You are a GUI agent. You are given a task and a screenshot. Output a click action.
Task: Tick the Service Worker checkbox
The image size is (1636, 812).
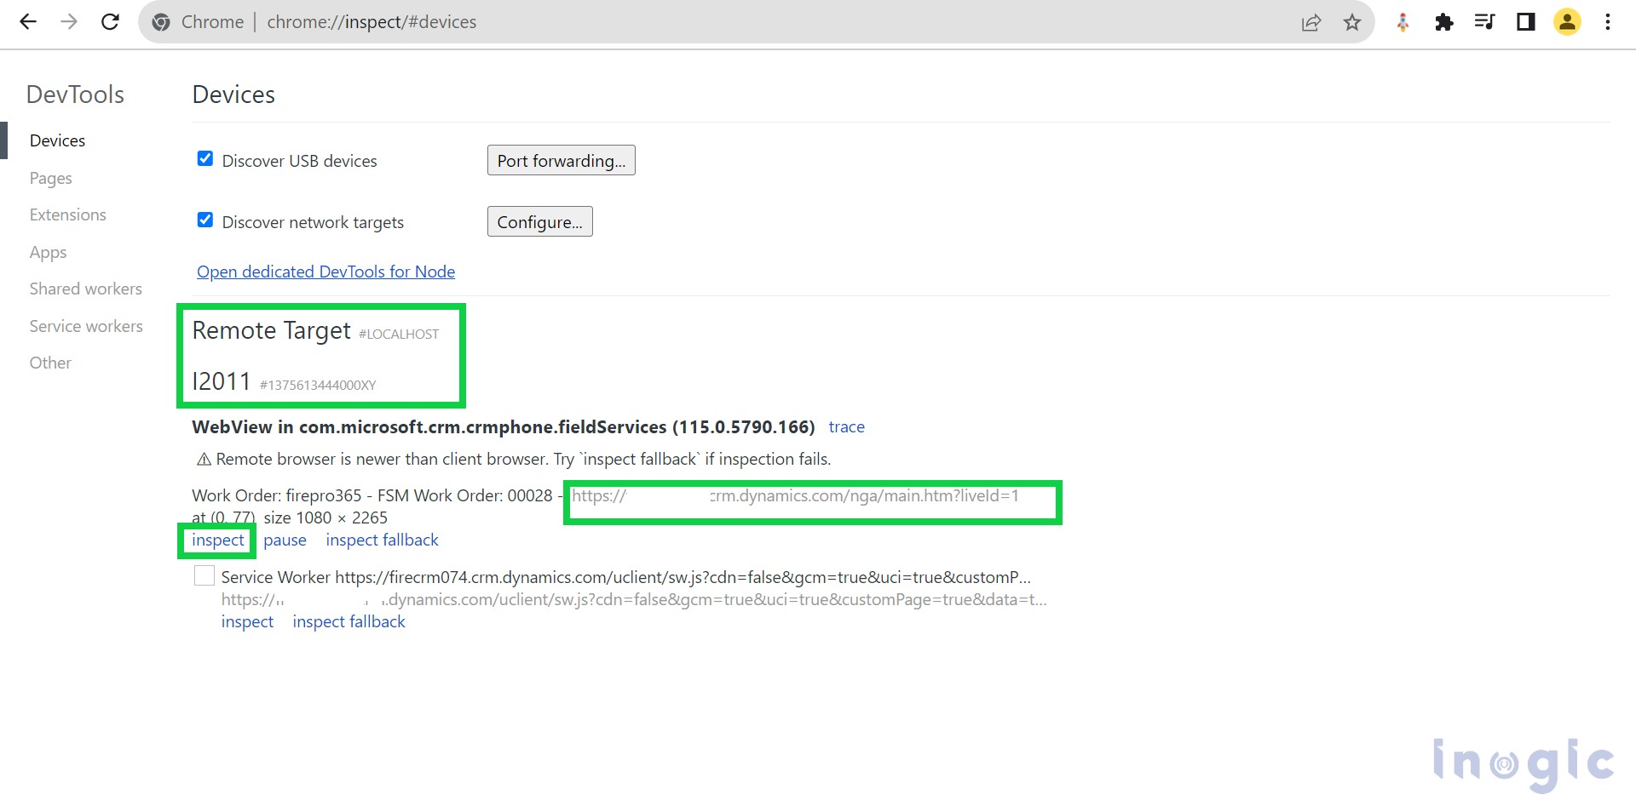tap(204, 576)
